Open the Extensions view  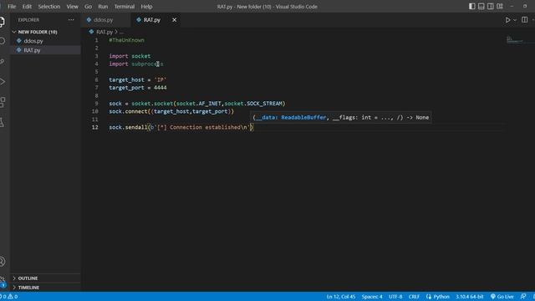coord(2,102)
